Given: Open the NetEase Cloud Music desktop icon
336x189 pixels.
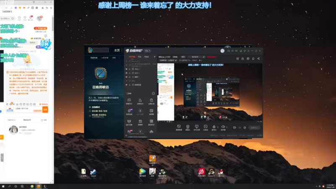Looking at the screenshot, I should coord(202,172).
